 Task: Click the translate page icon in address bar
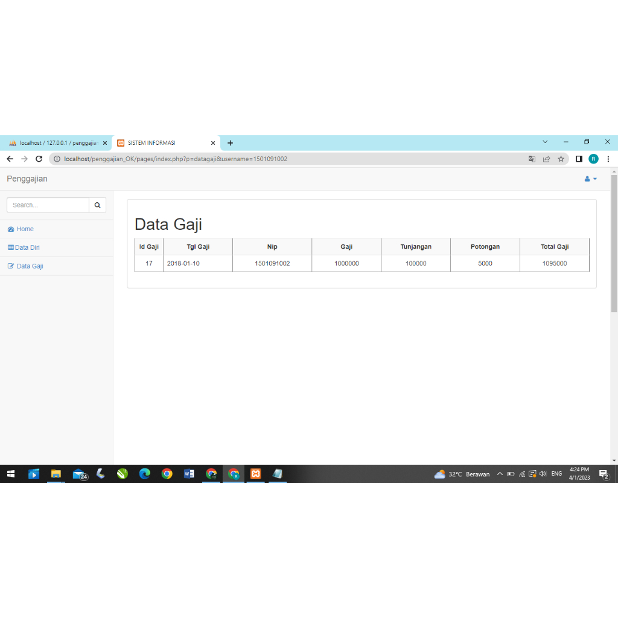[x=532, y=159]
